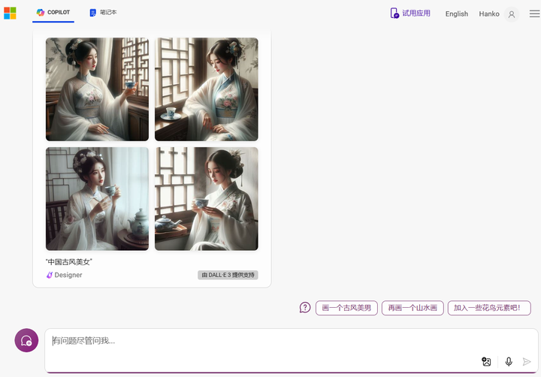The width and height of the screenshot is (541, 377).
Task: Click the Designer logo icon
Action: 50,275
